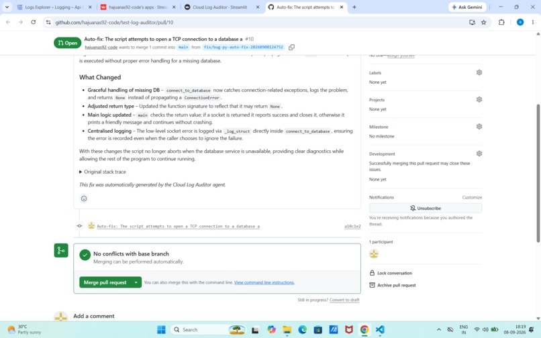
Task: Show hidden system tray icons
Action: 438,329
